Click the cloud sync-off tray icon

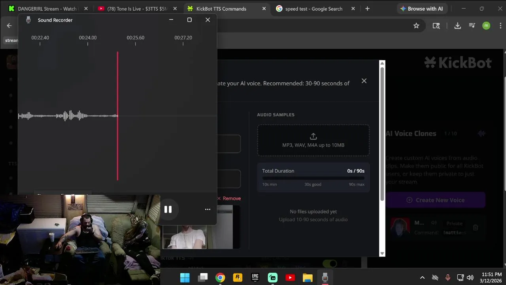point(435,277)
